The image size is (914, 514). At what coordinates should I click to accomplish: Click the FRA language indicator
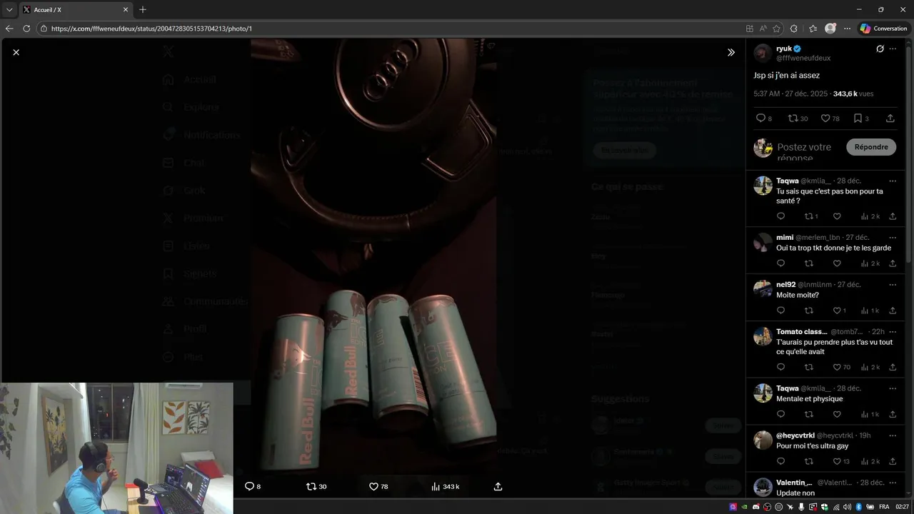coord(884,507)
